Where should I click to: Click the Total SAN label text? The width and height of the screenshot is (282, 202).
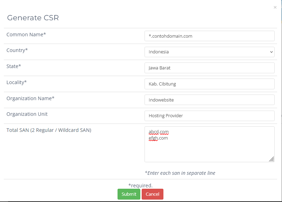49,130
